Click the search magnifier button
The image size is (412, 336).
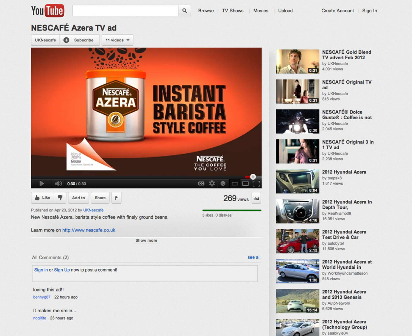pyautogui.click(x=185, y=11)
